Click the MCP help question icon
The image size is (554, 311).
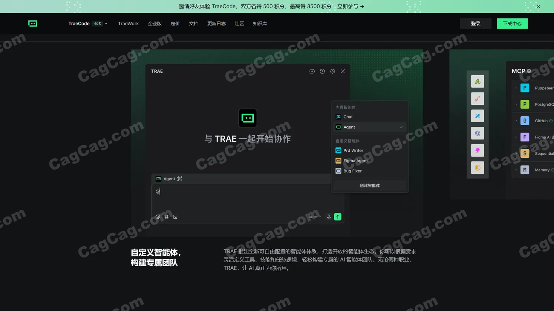coord(529,71)
